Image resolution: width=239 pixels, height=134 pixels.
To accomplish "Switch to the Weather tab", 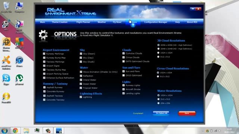I will (102, 22).
